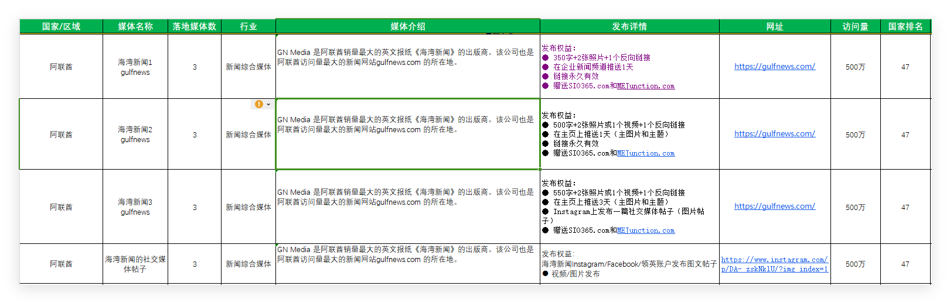Screen dimensions: 950x303
Task: Follow gulfnews.com link in 海湾新闻3 row
Action: click(x=774, y=206)
